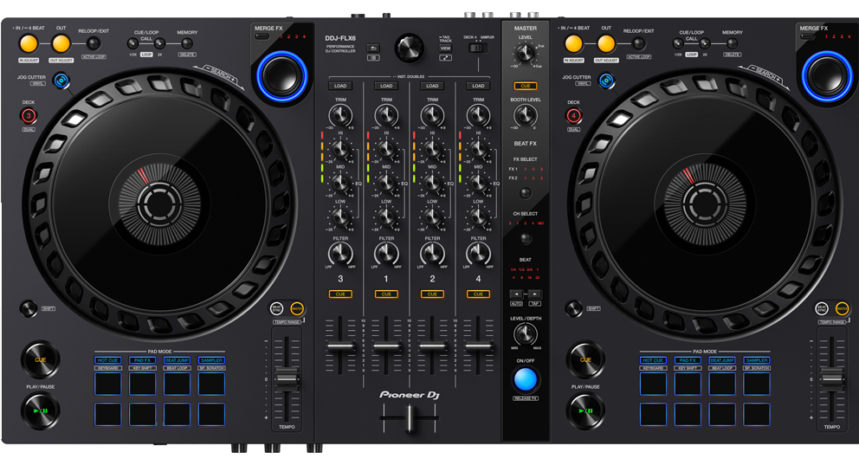Click the LOAD button above channel 1
The height and width of the screenshot is (459, 859).
pyautogui.click(x=386, y=86)
